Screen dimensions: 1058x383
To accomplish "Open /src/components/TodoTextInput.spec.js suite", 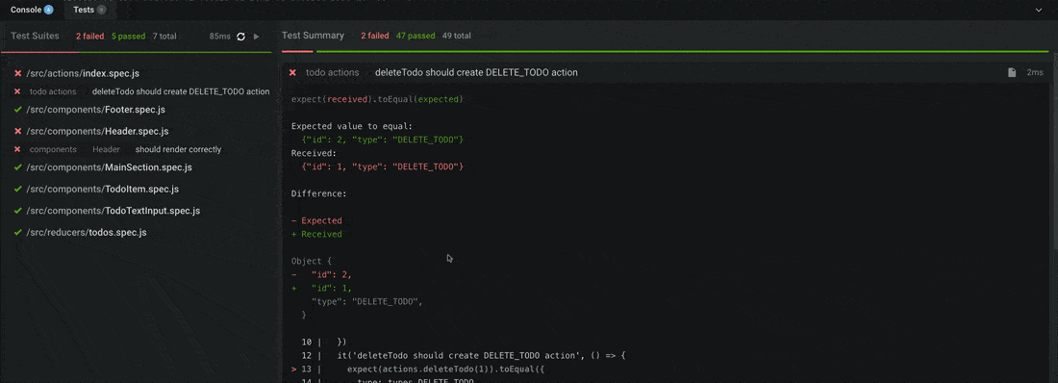I will (x=113, y=211).
